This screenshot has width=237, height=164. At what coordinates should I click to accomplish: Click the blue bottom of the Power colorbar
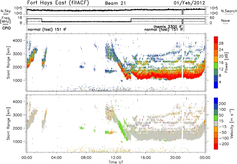point(216,85)
